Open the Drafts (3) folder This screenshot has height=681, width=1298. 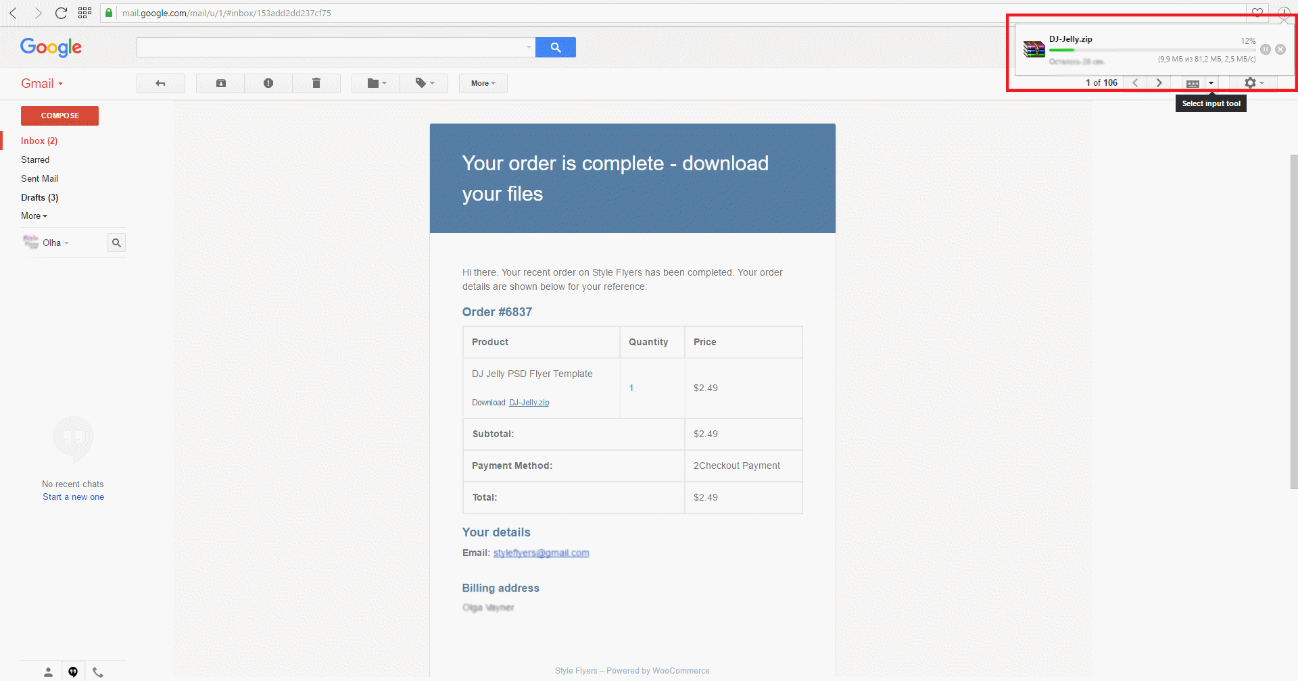[x=39, y=197]
